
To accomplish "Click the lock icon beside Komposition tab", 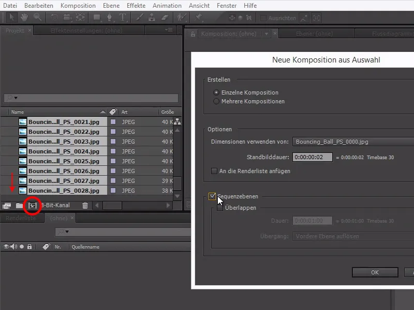I will pyautogui.click(x=193, y=34).
